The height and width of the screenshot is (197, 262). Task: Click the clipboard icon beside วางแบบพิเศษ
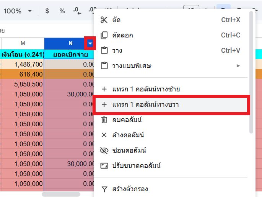point(104,66)
